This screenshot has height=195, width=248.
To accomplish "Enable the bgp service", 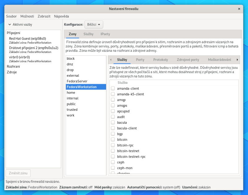I will pos(113,134).
